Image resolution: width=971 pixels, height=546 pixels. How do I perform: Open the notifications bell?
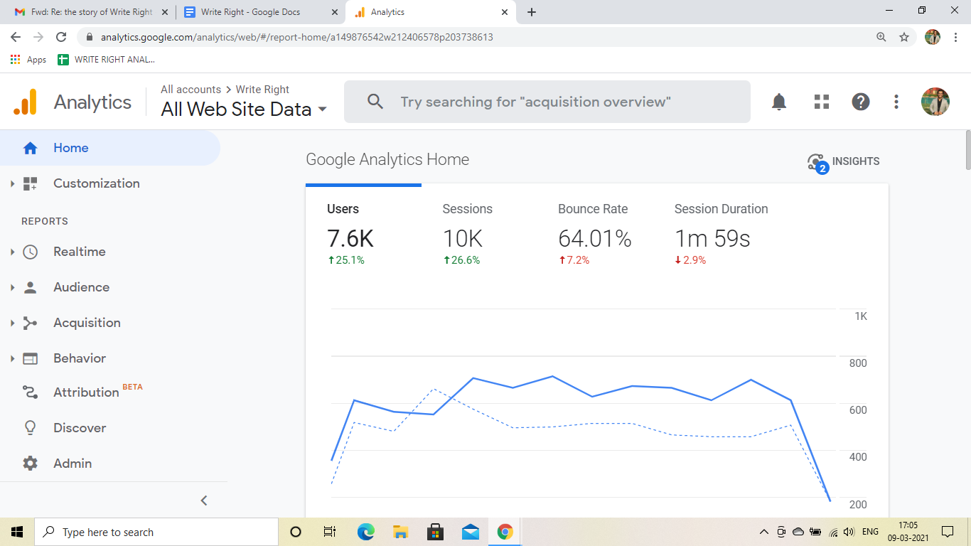click(779, 102)
